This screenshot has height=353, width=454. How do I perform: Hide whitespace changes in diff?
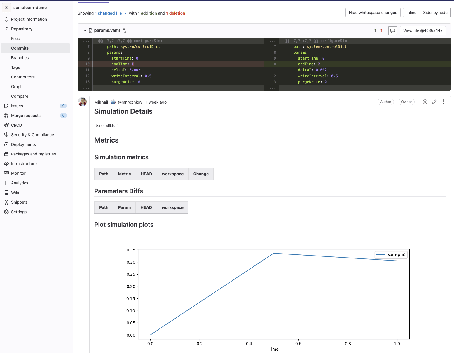(x=373, y=13)
